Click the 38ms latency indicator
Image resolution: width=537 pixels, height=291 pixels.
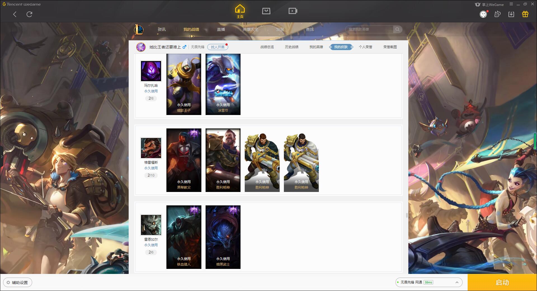[x=428, y=283]
